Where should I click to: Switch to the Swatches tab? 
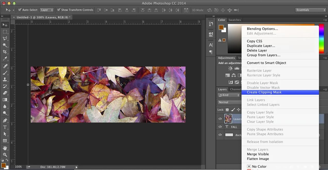coord(235,20)
